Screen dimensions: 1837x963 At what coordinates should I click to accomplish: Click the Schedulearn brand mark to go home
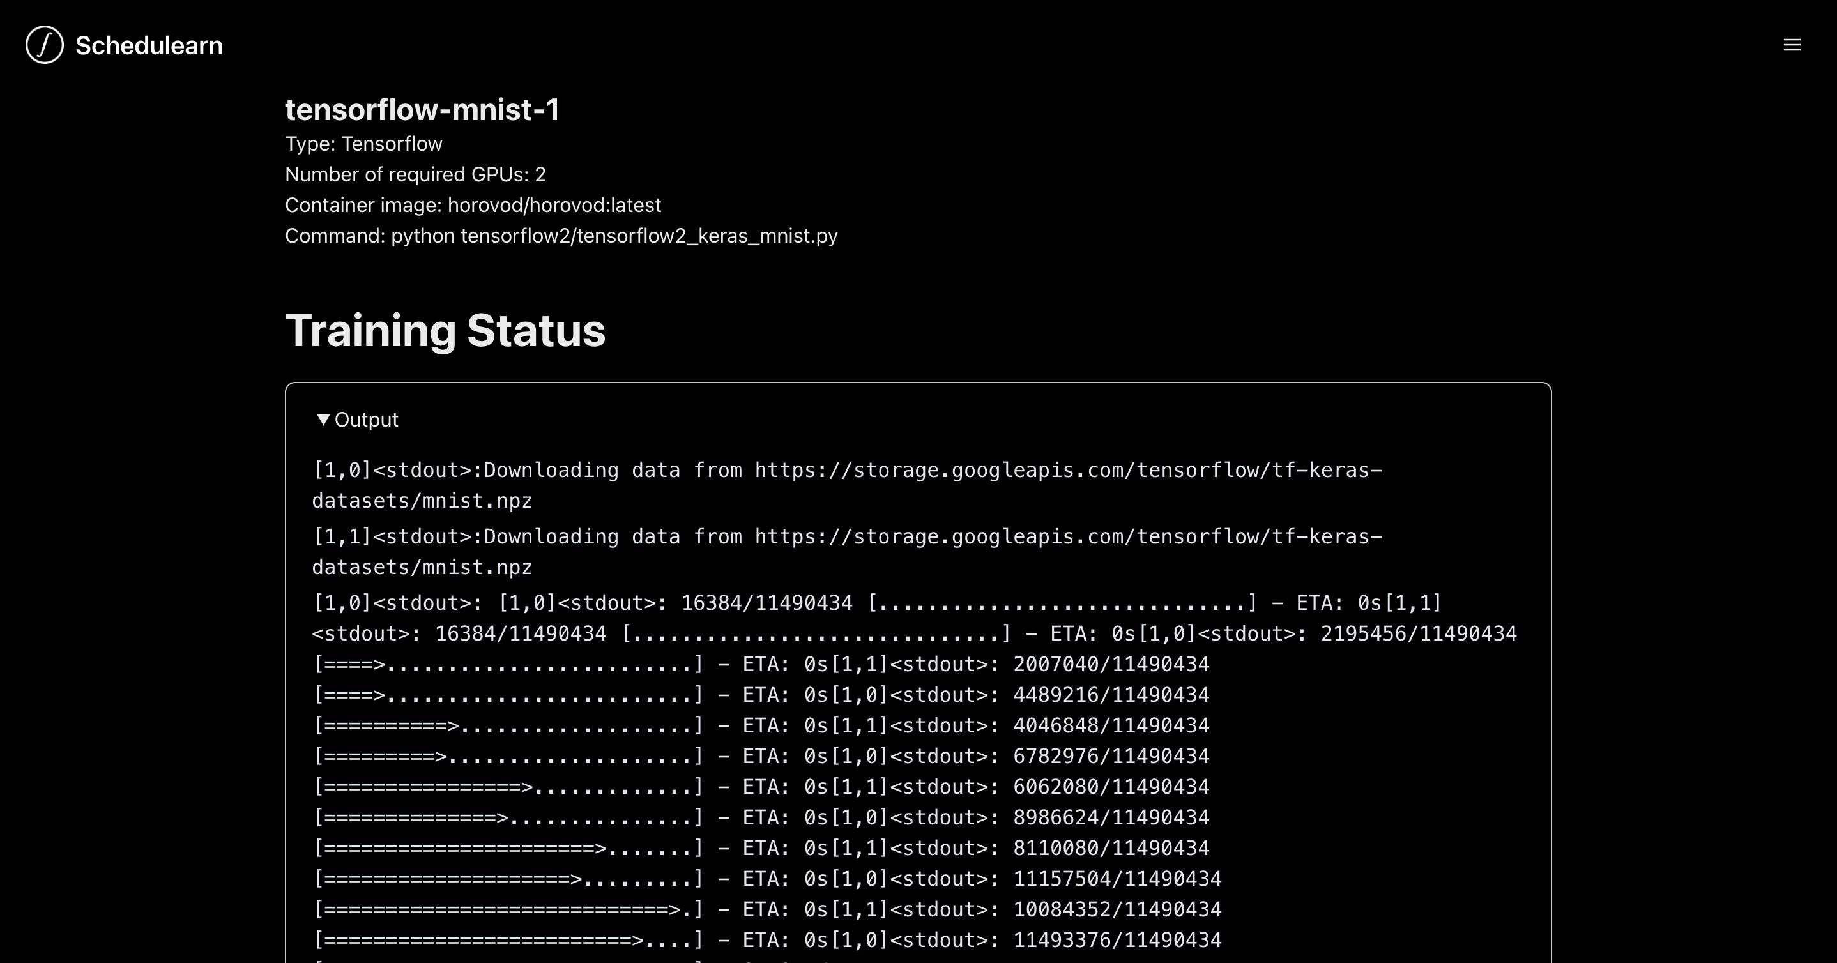pos(125,45)
